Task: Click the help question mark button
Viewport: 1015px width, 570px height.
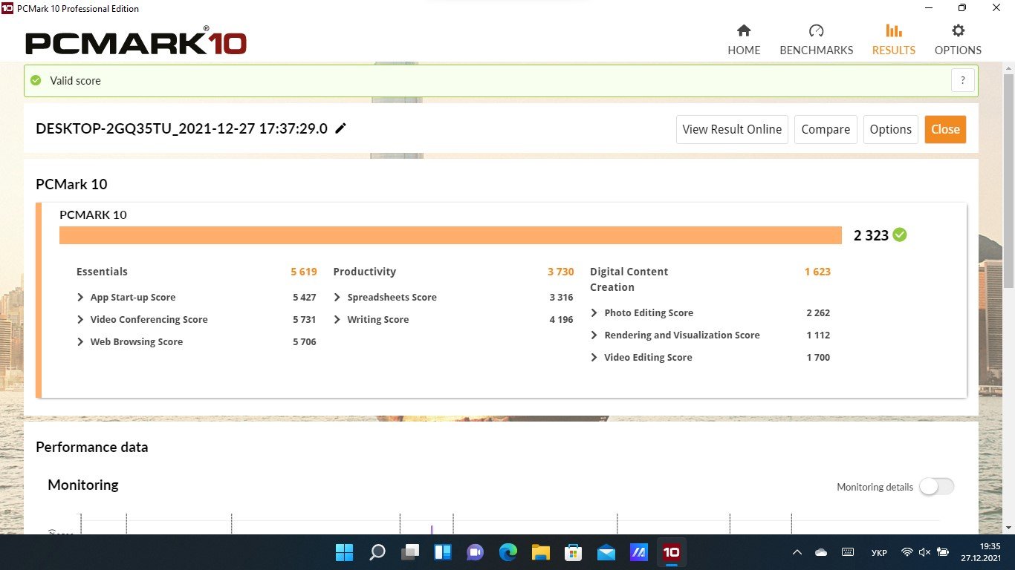Action: [x=963, y=81]
